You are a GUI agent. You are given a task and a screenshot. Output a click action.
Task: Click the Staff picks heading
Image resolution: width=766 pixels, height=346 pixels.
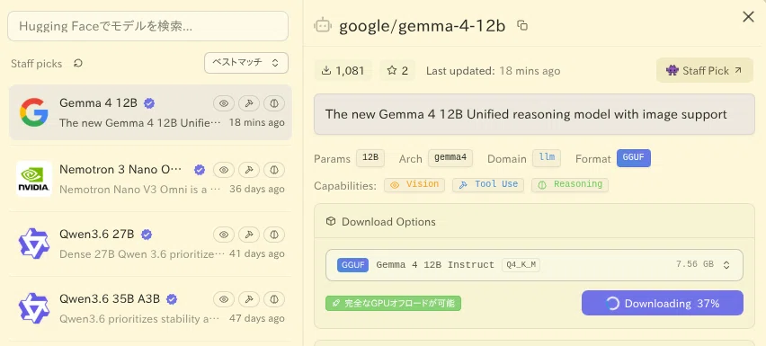click(37, 64)
